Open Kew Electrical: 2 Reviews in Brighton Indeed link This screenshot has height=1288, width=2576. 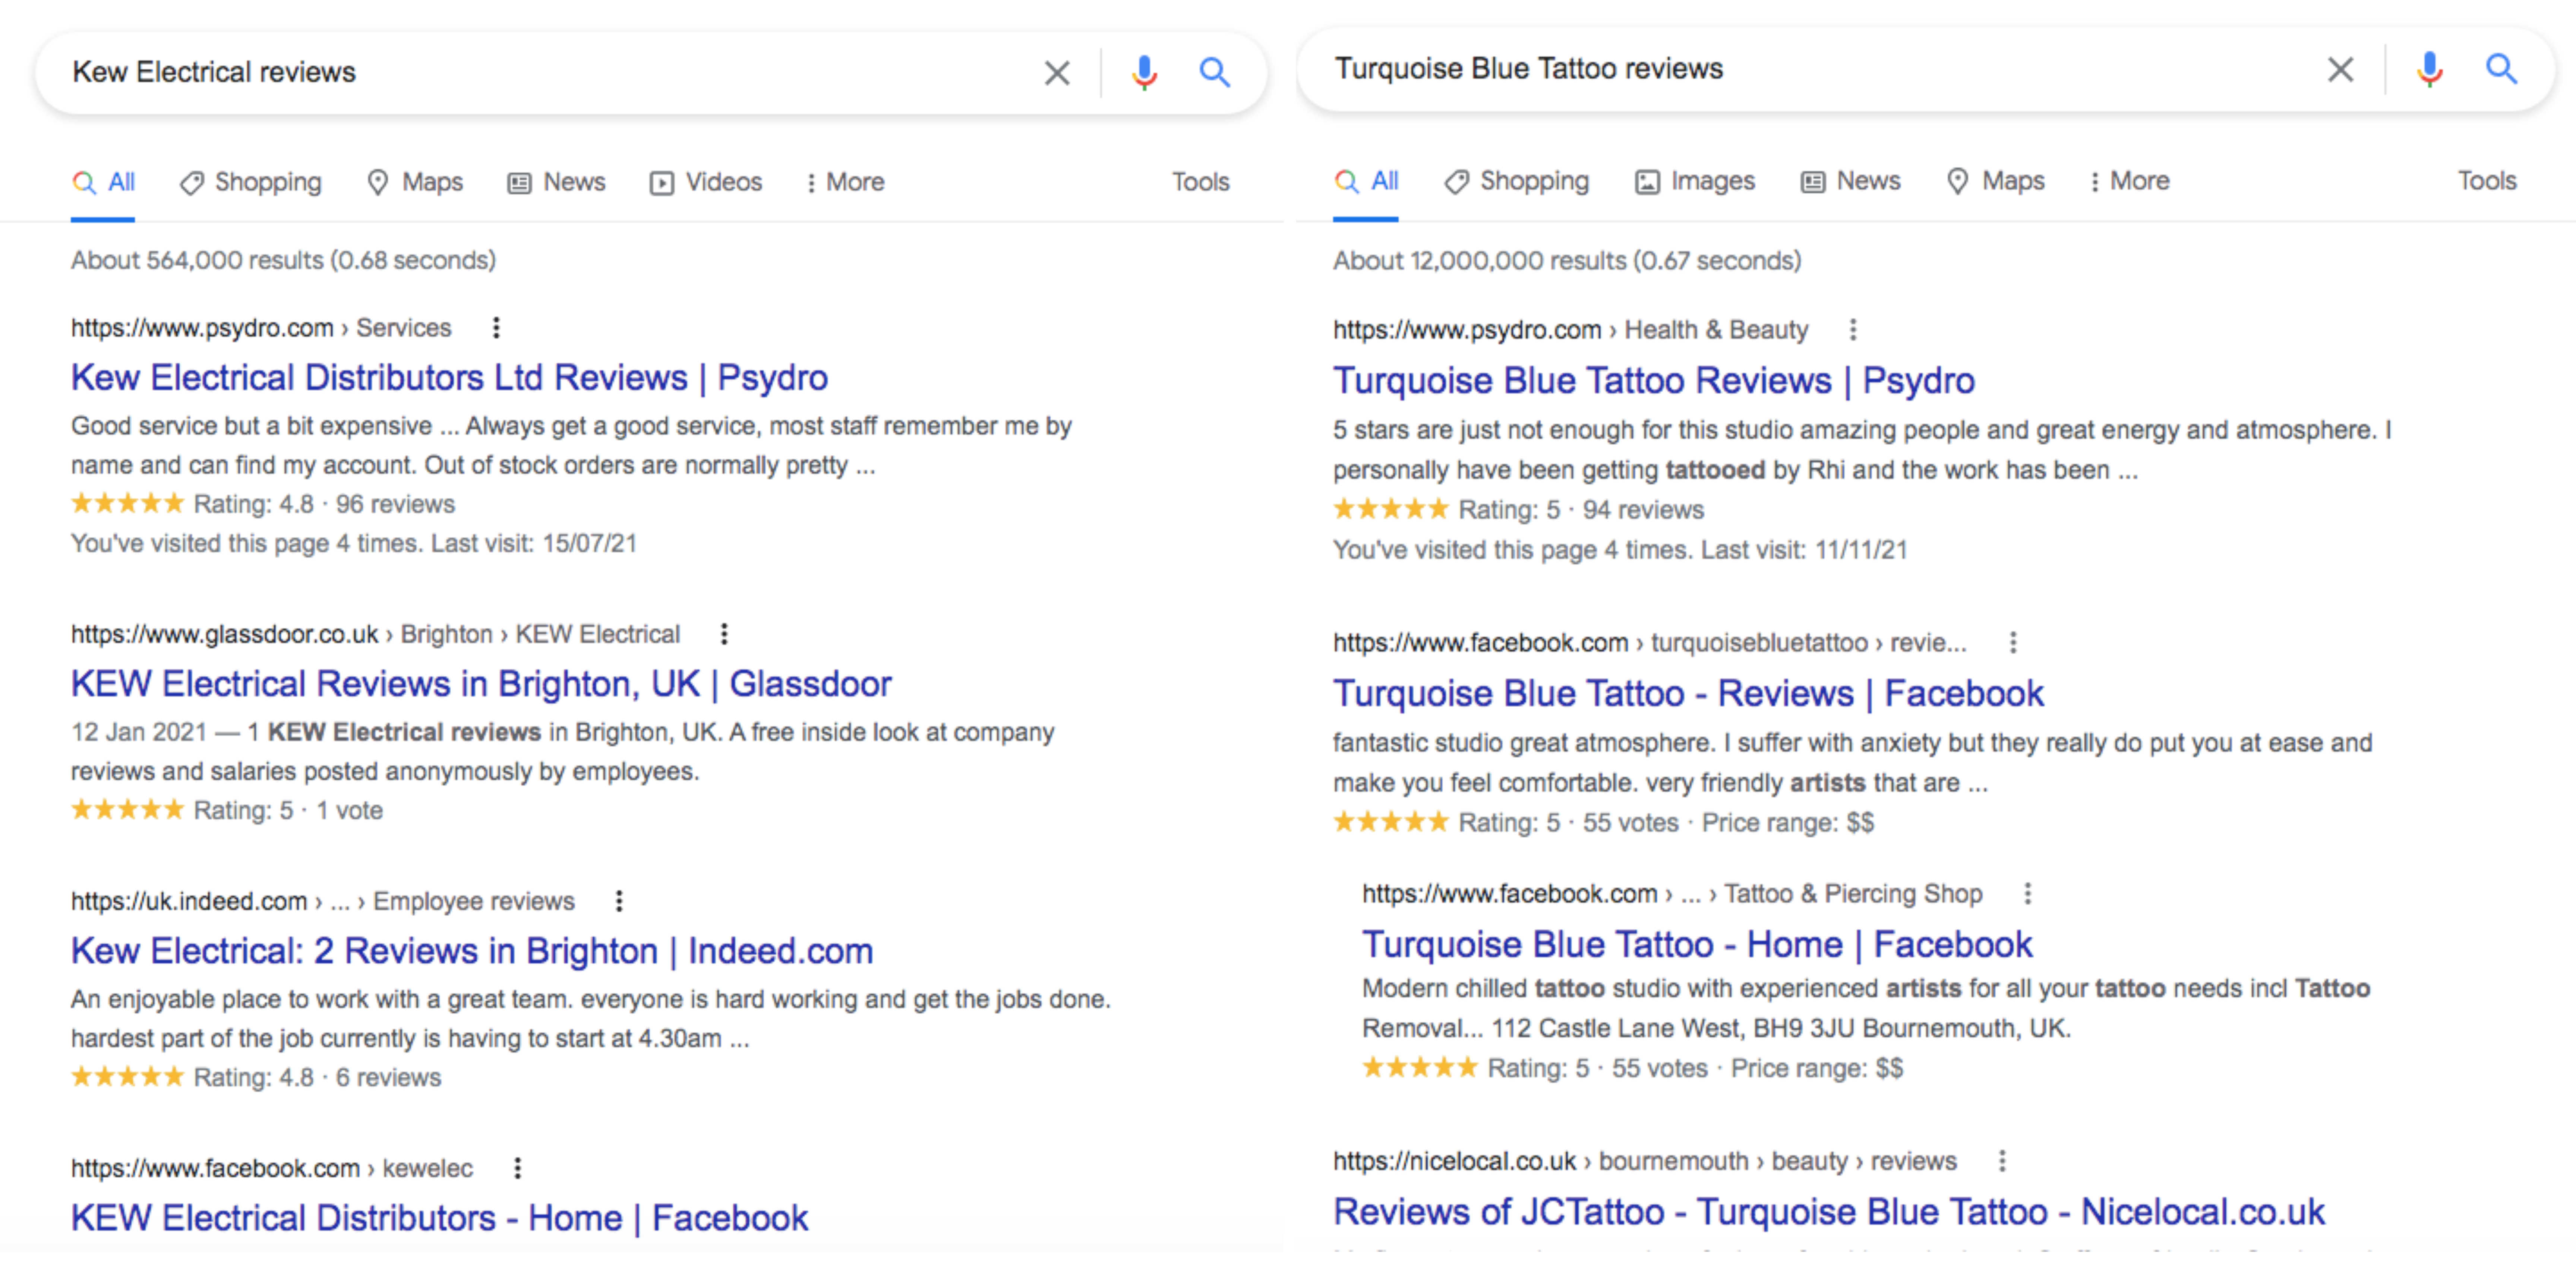pyautogui.click(x=472, y=951)
